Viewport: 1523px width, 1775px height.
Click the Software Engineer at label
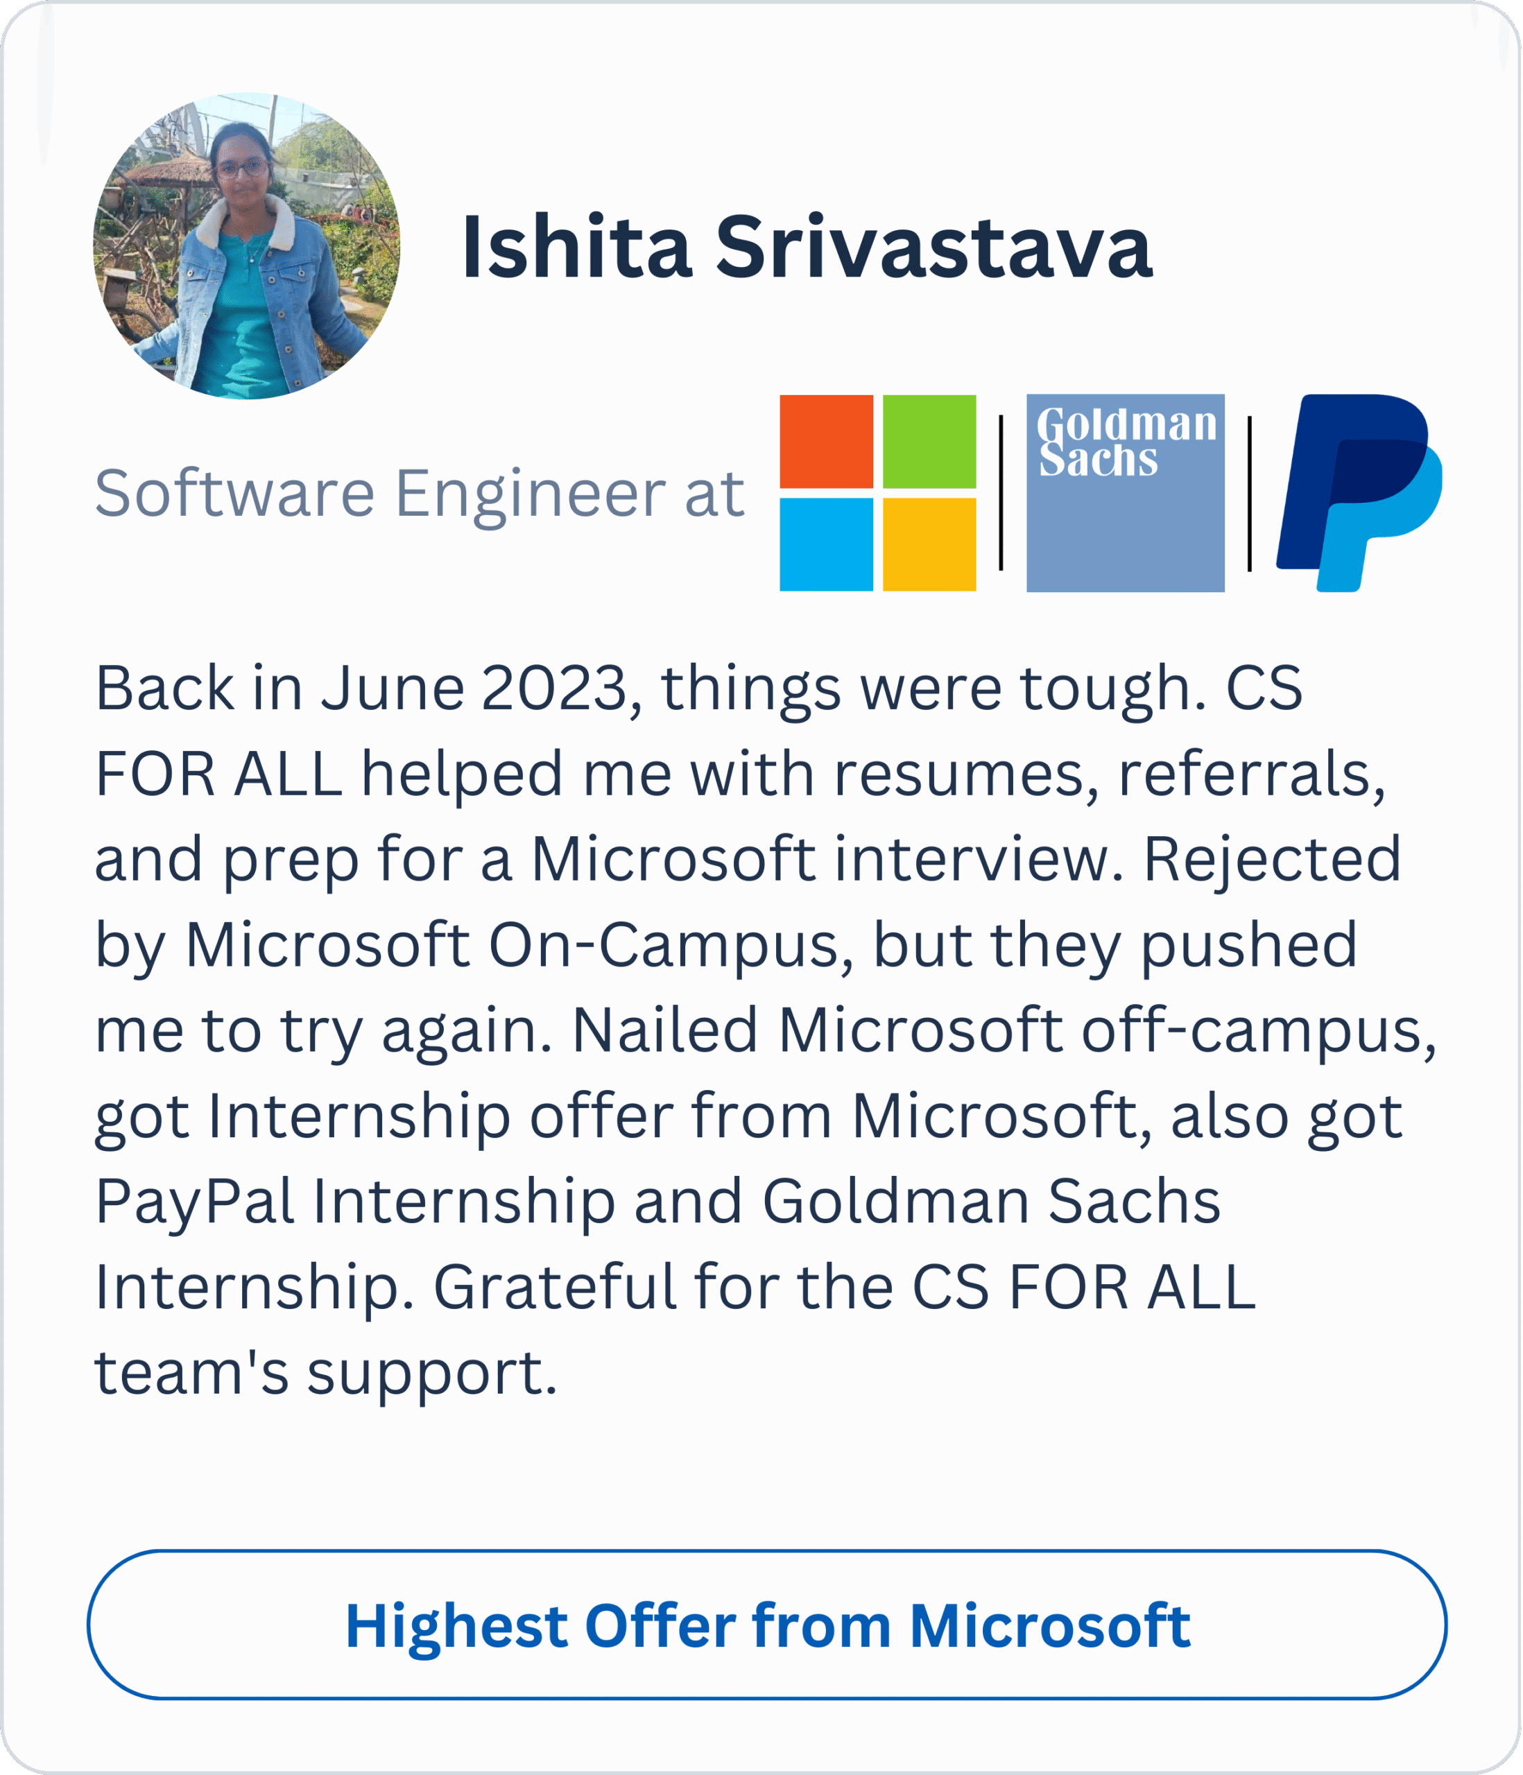point(418,494)
